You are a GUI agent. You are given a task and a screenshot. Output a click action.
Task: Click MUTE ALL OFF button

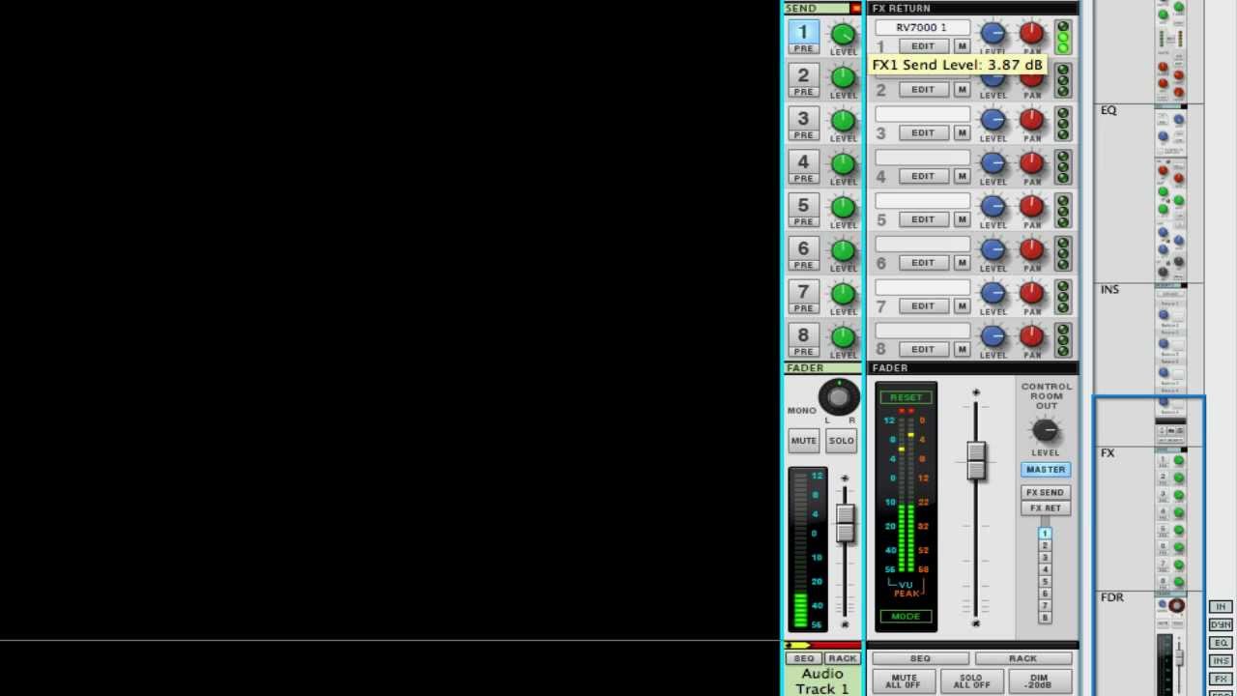904,681
